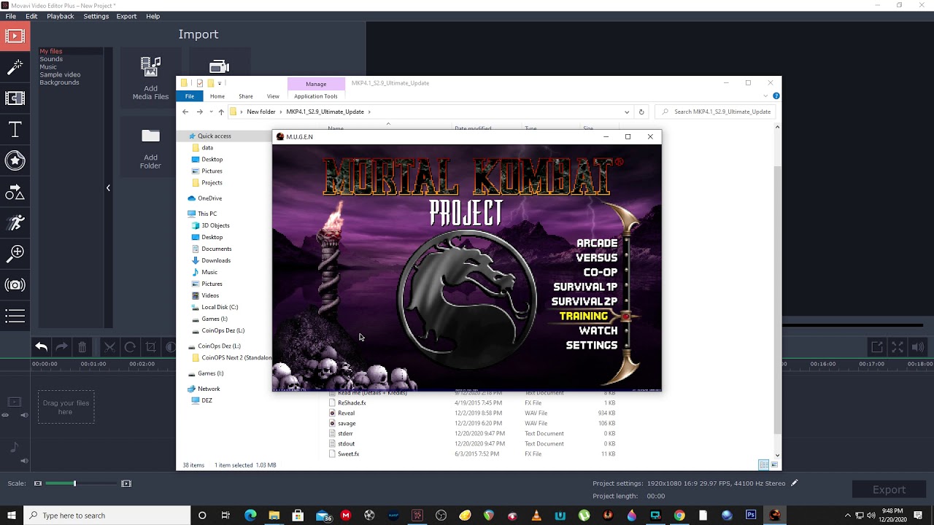Click the Rotate icon in timeline toolbar
934x525 pixels.
(130, 347)
